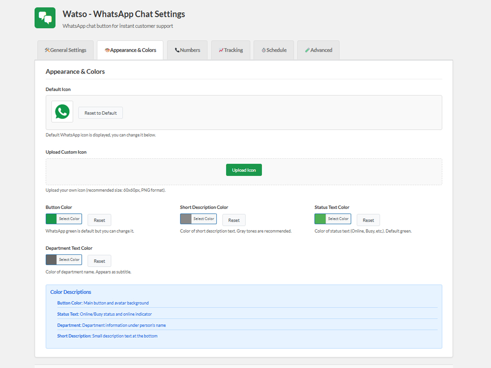Click the 'Default Icon' label
This screenshot has width=491, height=368.
tap(58, 89)
